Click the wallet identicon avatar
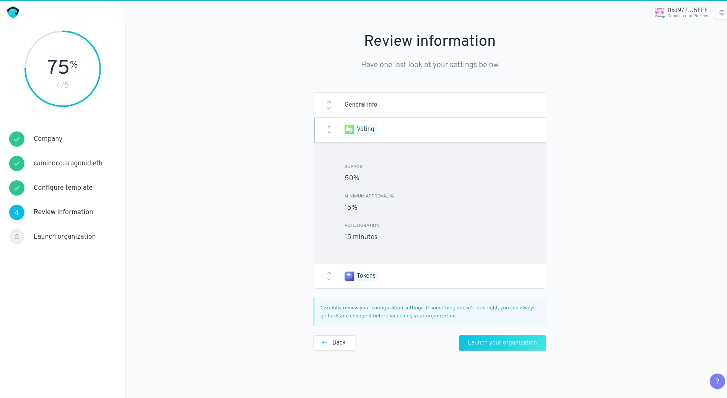 (x=660, y=13)
